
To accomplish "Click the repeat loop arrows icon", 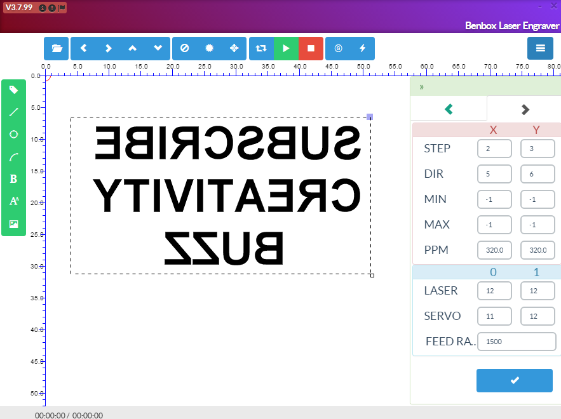I will tap(261, 48).
